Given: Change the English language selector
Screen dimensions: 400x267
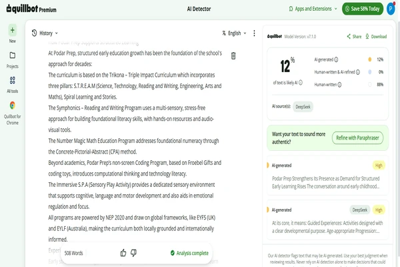Looking at the screenshot, I should 234,33.
